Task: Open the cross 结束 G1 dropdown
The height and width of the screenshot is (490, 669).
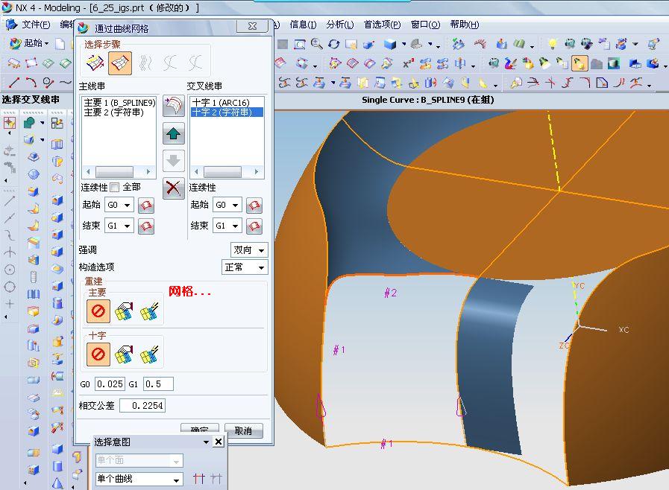Action: (227, 226)
